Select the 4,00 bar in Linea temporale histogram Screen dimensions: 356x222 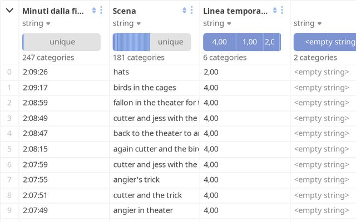[x=219, y=42]
